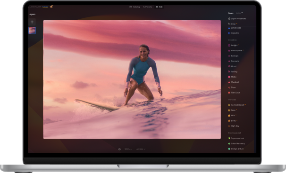
Task: Open the Face tool
Action: click(x=232, y=110)
